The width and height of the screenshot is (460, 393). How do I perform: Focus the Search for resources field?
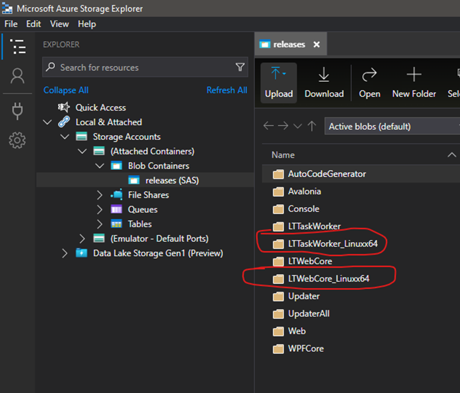coord(145,67)
